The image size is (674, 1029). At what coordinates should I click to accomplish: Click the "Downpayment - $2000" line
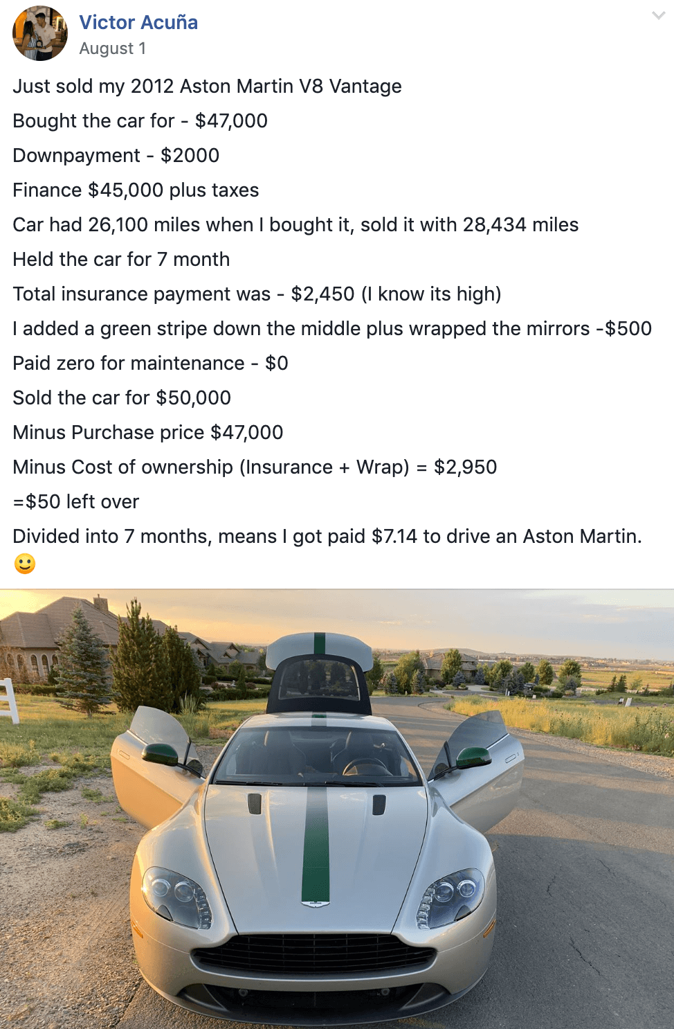point(116,156)
